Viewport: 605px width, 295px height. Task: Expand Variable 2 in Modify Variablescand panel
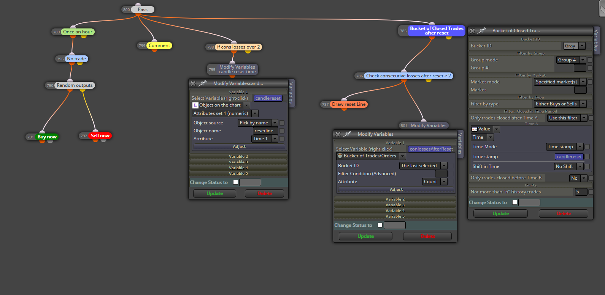[x=238, y=156]
